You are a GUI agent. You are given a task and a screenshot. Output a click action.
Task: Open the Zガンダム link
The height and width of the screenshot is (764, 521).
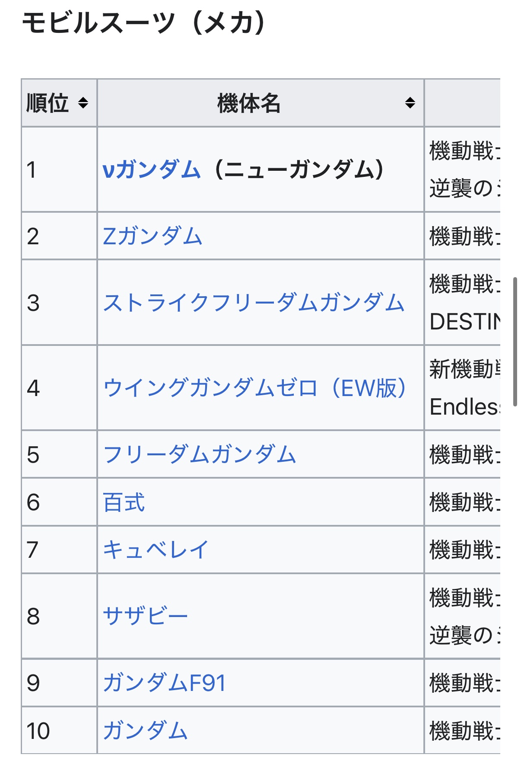coord(152,236)
